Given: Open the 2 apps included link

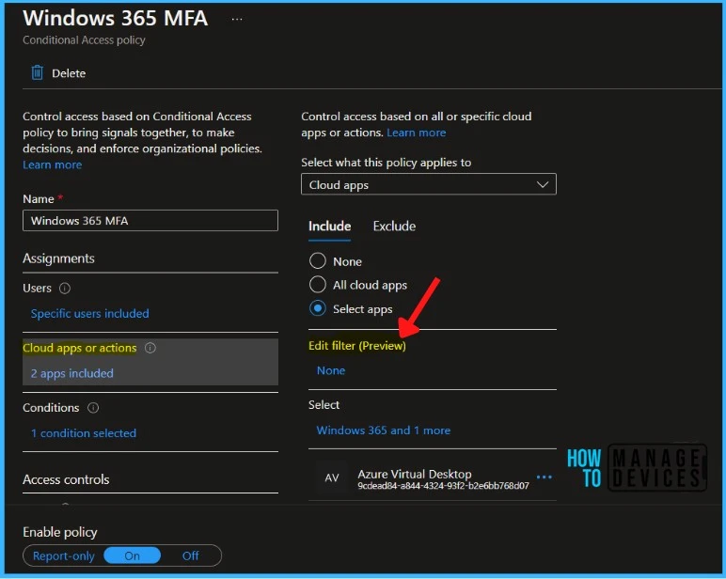Looking at the screenshot, I should coord(71,373).
